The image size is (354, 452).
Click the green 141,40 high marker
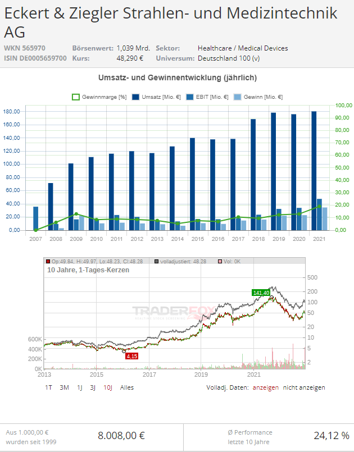click(x=261, y=293)
